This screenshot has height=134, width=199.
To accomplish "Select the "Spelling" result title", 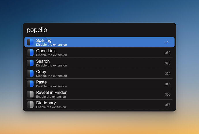I will pyautogui.click(x=44, y=41).
